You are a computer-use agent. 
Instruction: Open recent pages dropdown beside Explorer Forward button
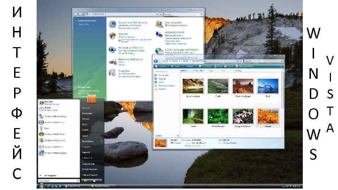[164, 61]
